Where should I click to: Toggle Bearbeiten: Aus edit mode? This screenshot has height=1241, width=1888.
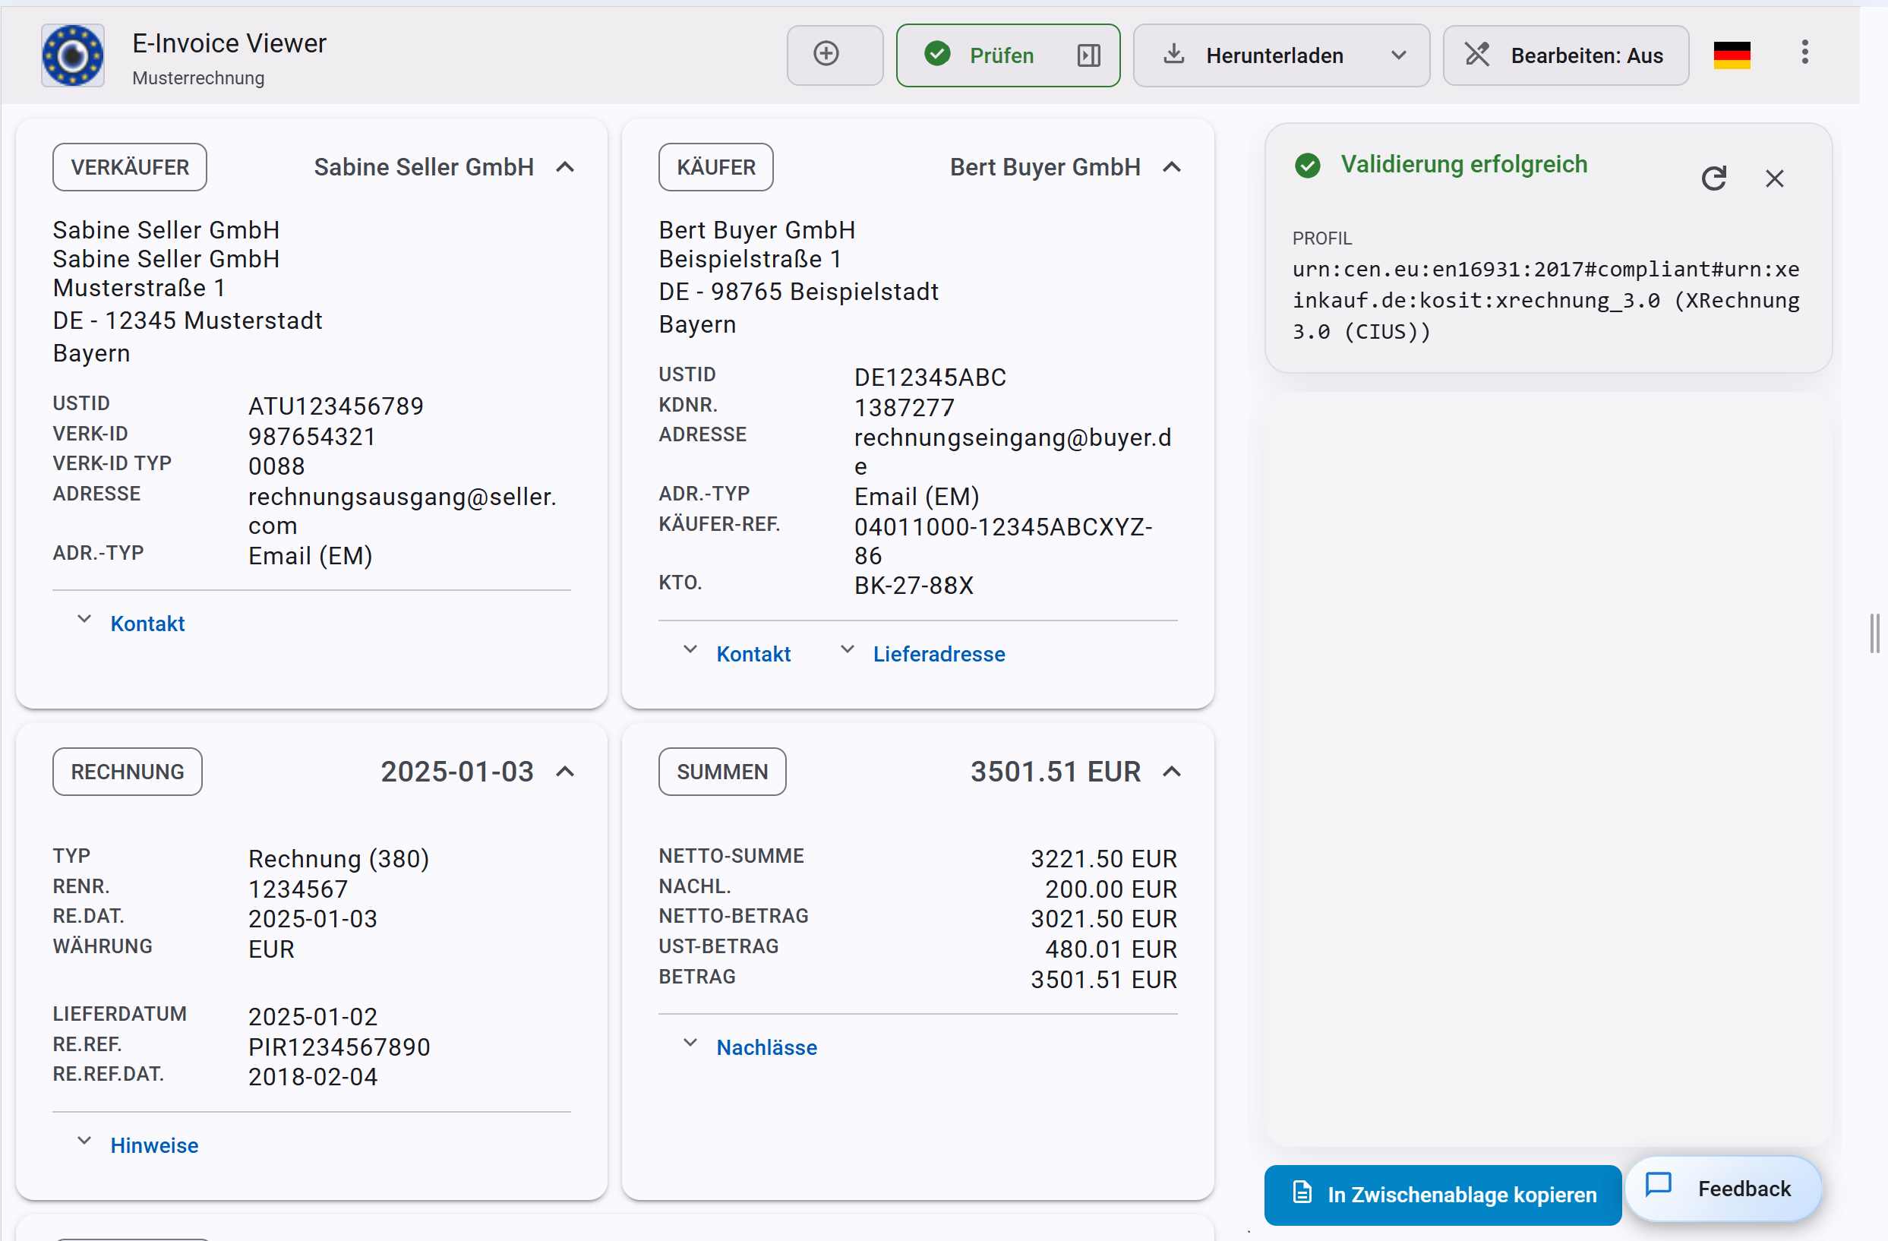click(1565, 55)
